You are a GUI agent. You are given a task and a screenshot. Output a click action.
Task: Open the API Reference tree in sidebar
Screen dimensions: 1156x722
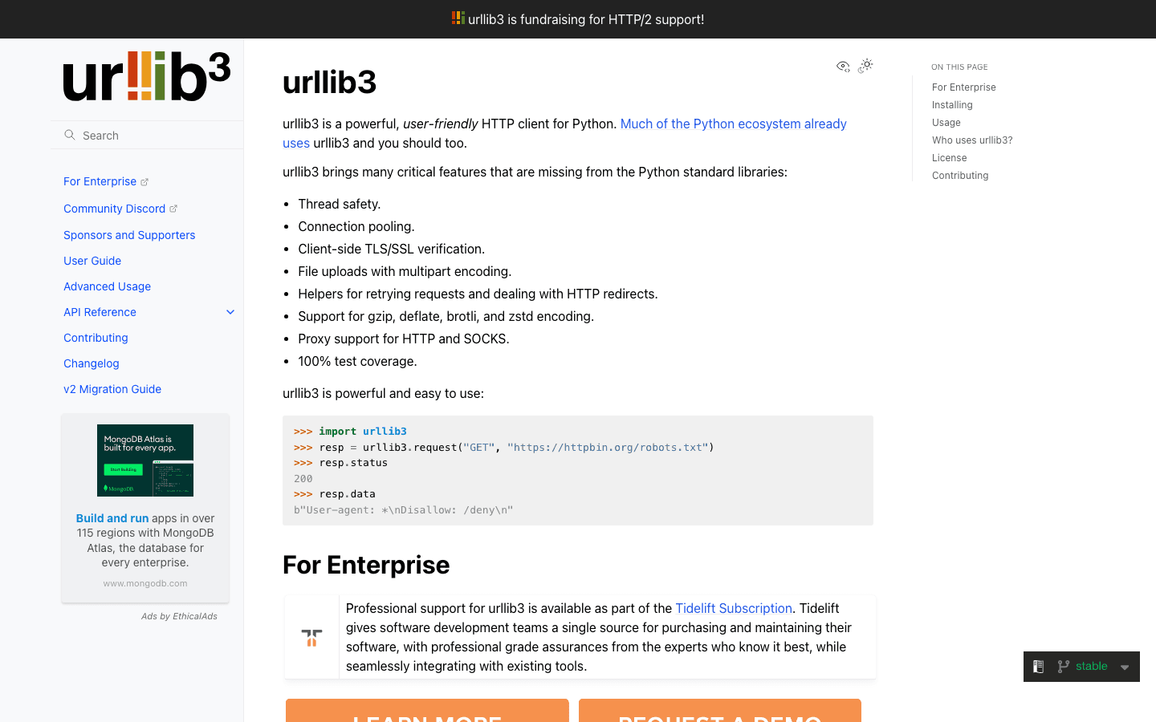[x=100, y=311]
